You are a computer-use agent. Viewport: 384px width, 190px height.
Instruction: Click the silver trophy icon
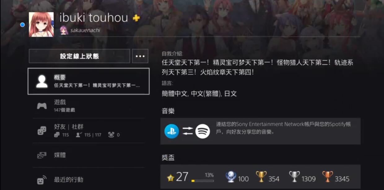[x=294, y=177]
